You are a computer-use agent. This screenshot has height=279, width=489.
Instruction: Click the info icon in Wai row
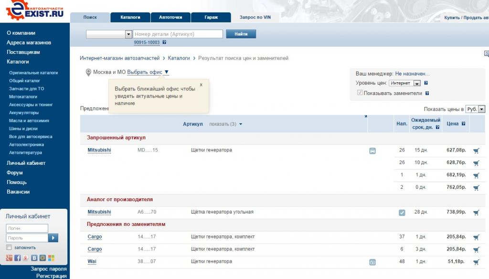[372, 262]
